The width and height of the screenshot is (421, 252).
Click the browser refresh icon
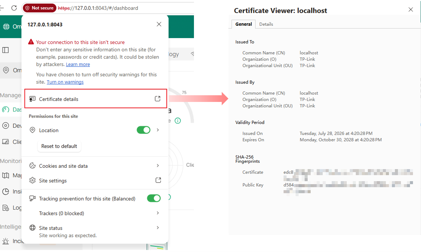tap(14, 8)
